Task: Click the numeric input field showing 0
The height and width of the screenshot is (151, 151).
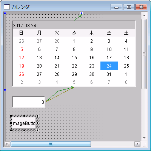Action: pos(29,102)
